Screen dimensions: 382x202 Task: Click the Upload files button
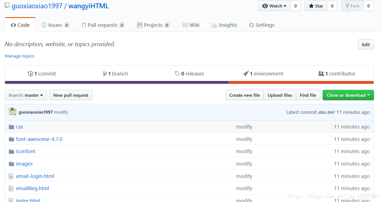pos(280,95)
